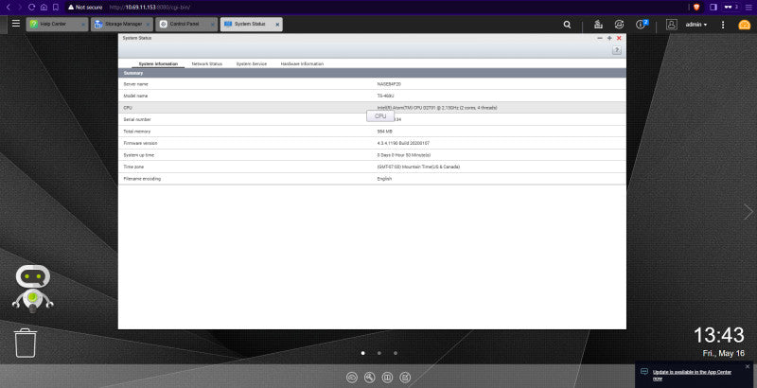Open Brave Shields lion icon
757x388 pixels.
point(696,8)
